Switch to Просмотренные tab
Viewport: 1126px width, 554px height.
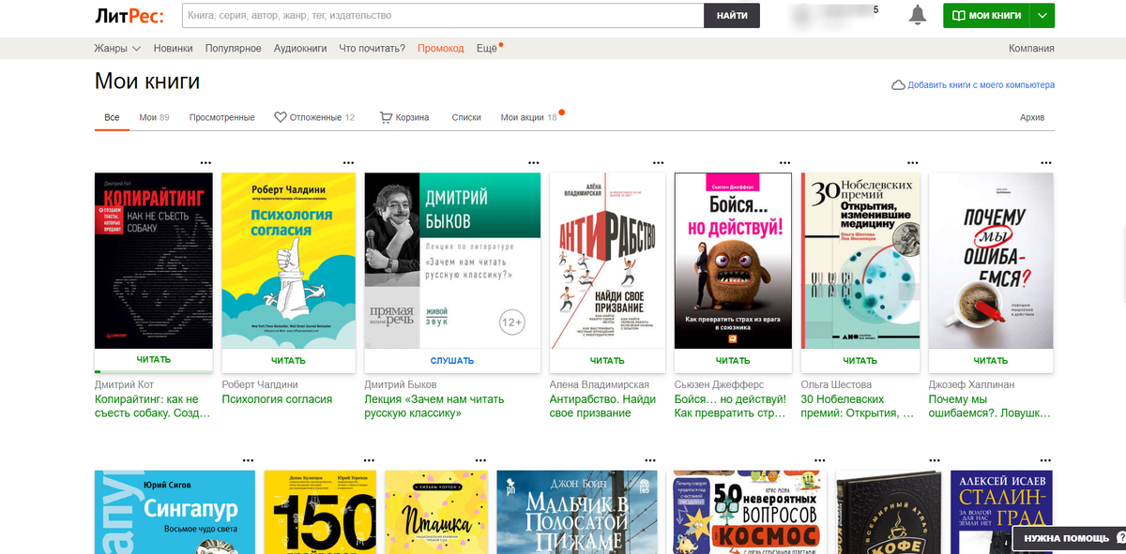tap(221, 117)
